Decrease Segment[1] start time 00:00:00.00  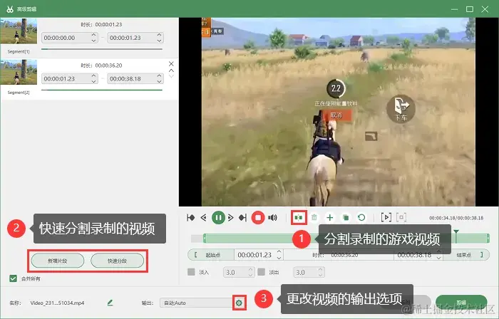point(93,41)
